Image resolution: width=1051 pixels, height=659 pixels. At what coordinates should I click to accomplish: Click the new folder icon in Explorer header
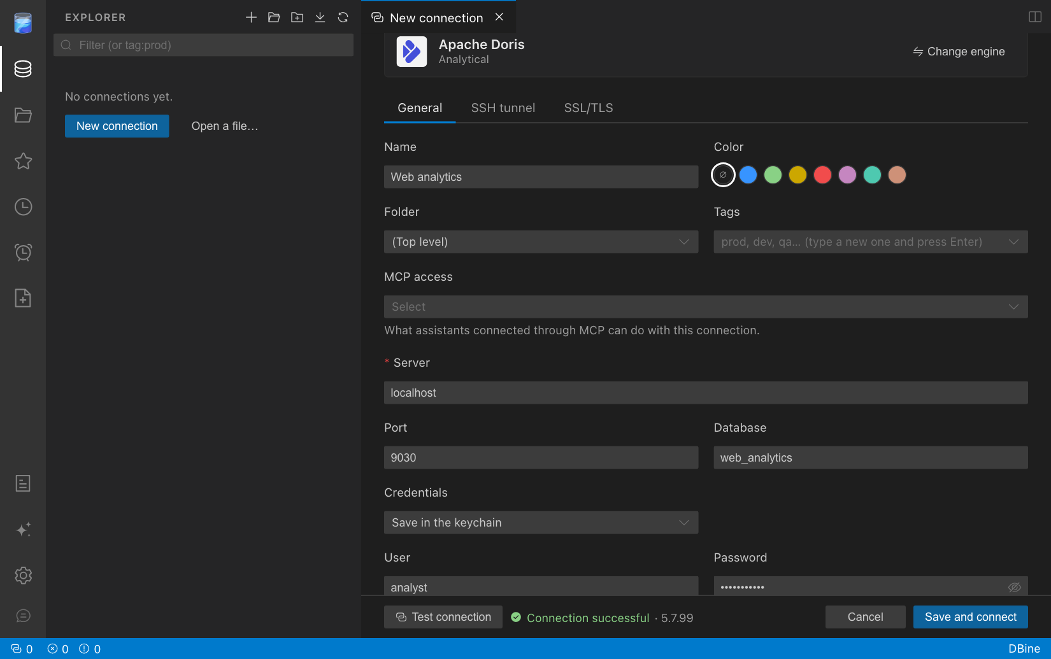[297, 17]
